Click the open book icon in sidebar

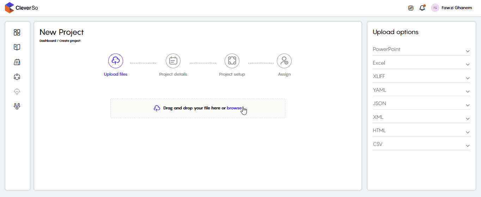17,47
